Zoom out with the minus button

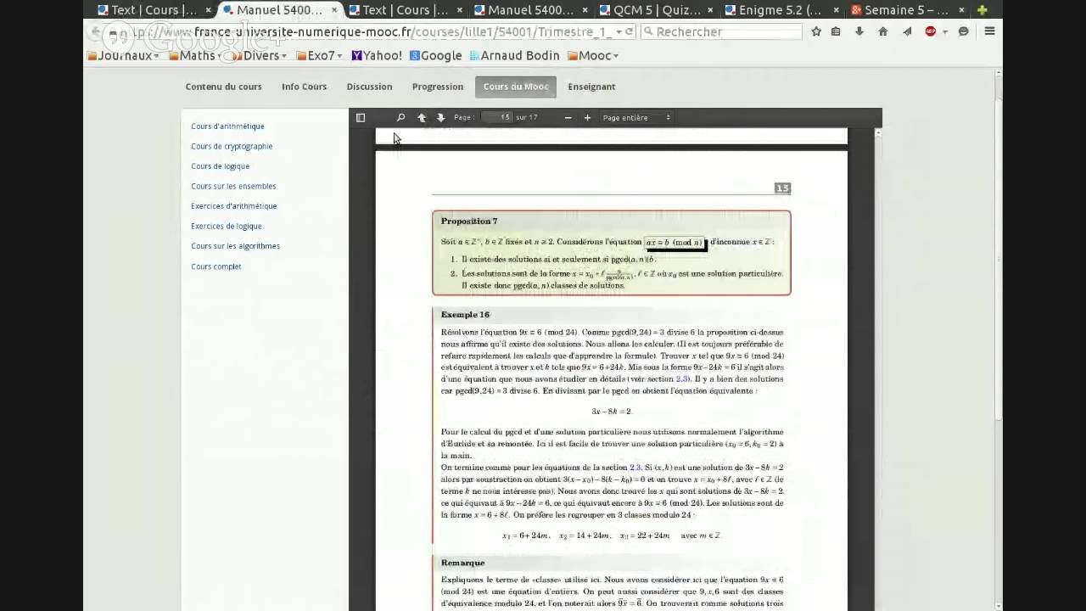[x=568, y=118]
